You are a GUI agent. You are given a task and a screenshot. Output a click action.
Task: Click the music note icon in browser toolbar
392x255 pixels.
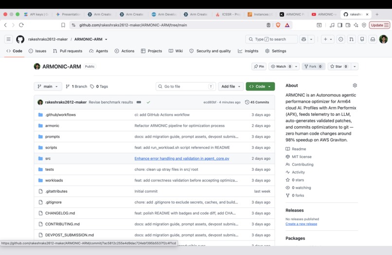[332, 25]
